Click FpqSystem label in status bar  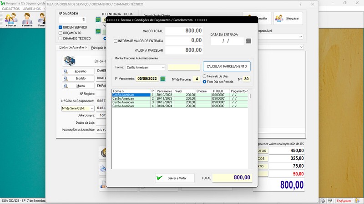tap(344, 201)
